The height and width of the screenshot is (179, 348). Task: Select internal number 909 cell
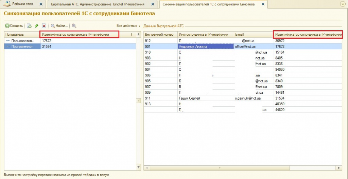pyautogui.click(x=161, y=92)
